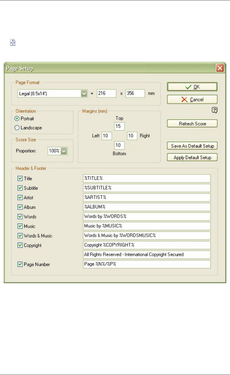The image size is (230, 375).
Task: Click the OK button
Action: (192, 87)
